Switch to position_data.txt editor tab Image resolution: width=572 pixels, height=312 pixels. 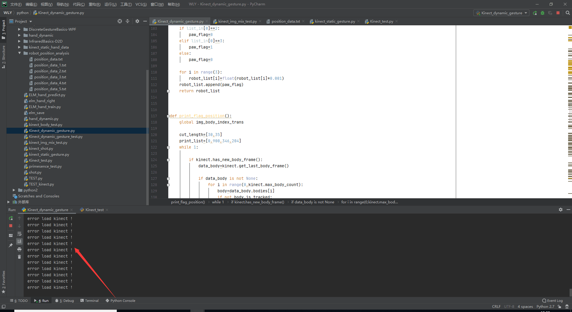pos(285,21)
